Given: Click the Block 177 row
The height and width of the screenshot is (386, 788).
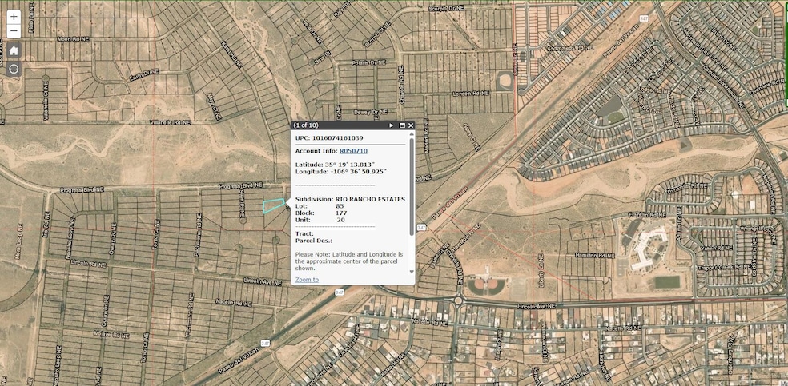Looking at the screenshot, I should (320, 213).
